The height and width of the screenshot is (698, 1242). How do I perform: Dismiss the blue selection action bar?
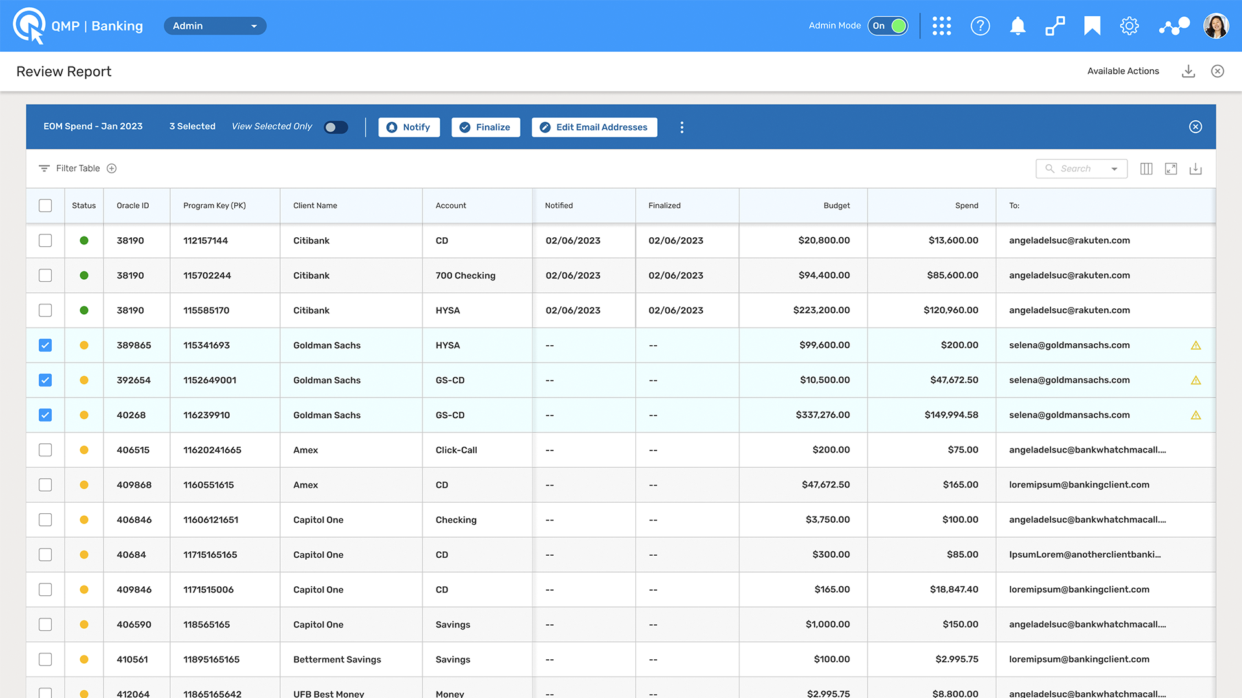coord(1195,127)
